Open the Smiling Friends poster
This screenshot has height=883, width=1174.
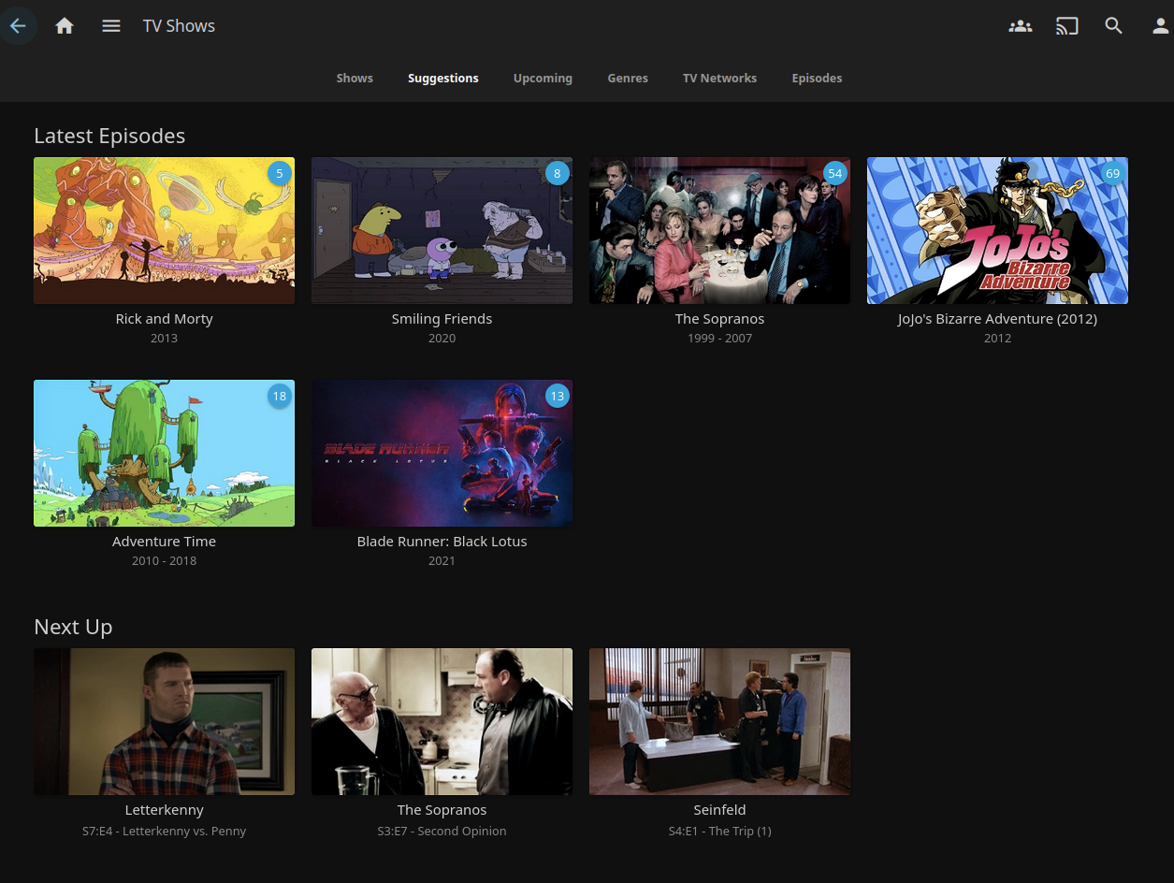tap(442, 230)
